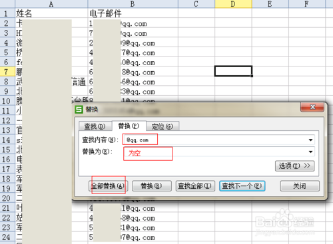The height and width of the screenshot is (244, 333).
Task: Click the Replace with (替换为) input field
Action: 218,152
